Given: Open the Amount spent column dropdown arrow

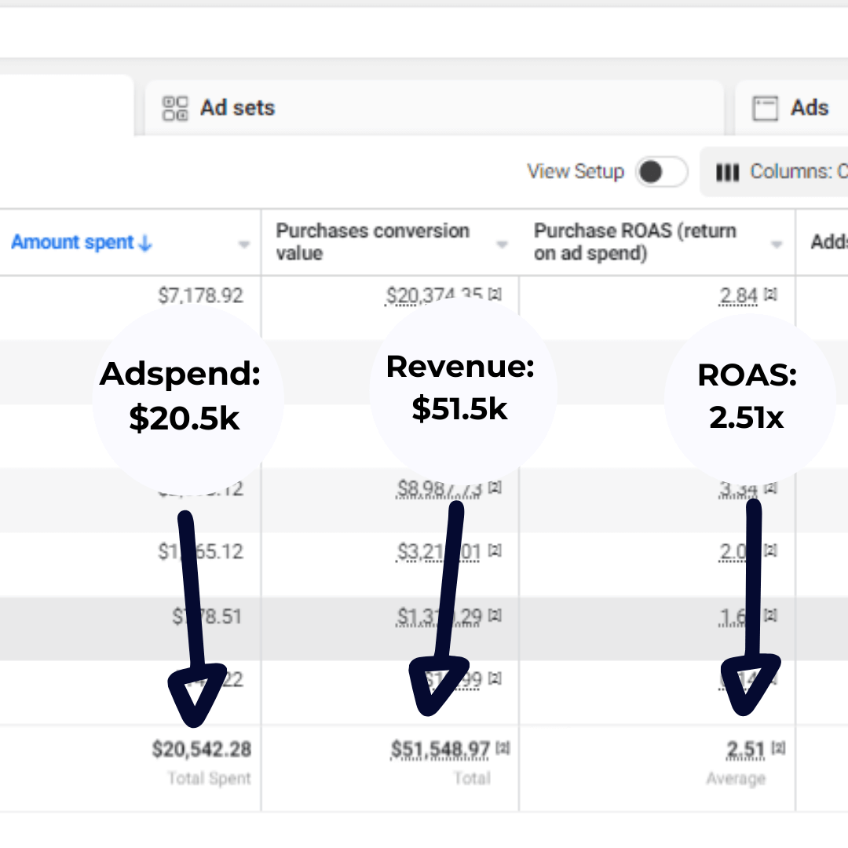Looking at the screenshot, I should pos(244,245).
